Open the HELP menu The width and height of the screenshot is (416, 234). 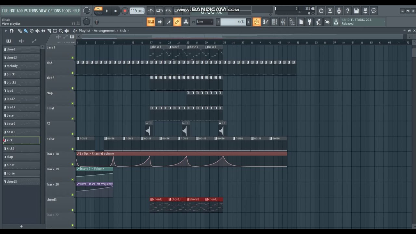(x=76, y=11)
